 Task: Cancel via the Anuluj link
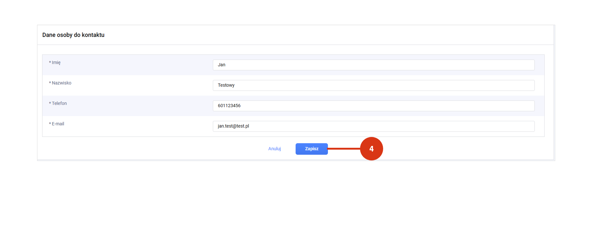pyautogui.click(x=274, y=149)
